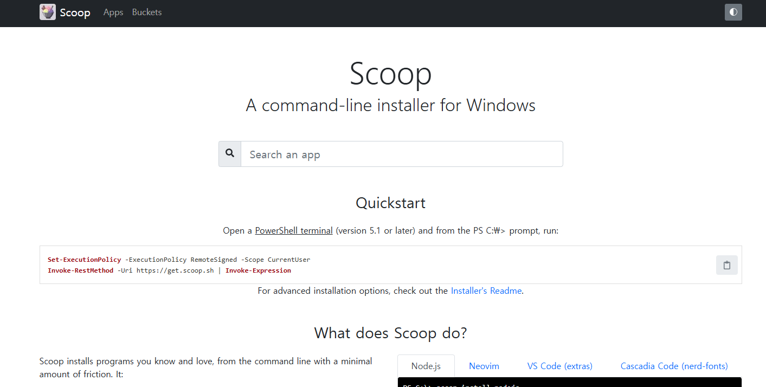The image size is (766, 387).
Task: Copy the install commands with the clipboard icon
Action: [727, 265]
